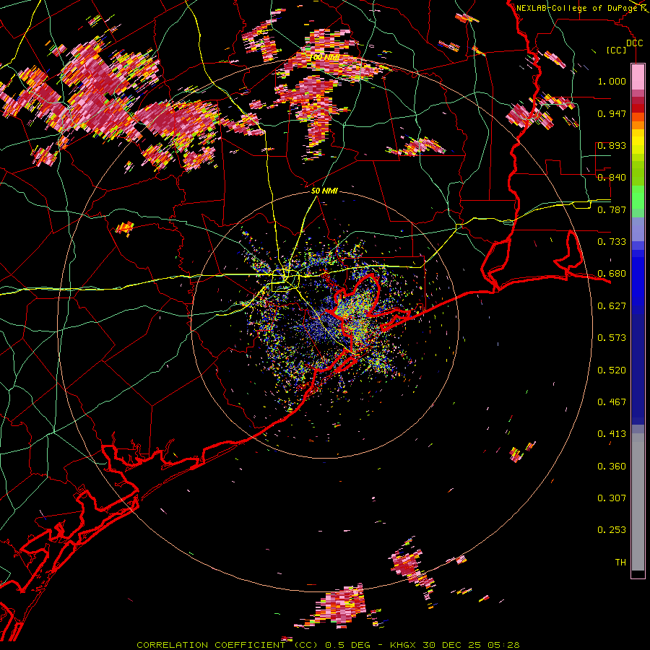Pick the light pink segment of color bar
Viewport: 650px width, 650px height.
pyautogui.click(x=638, y=77)
